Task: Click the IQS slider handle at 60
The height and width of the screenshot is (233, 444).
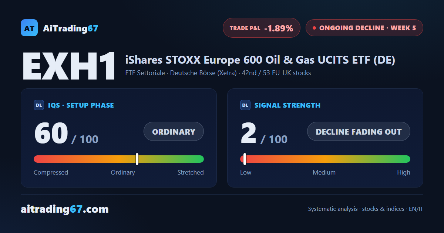Action: (x=137, y=159)
